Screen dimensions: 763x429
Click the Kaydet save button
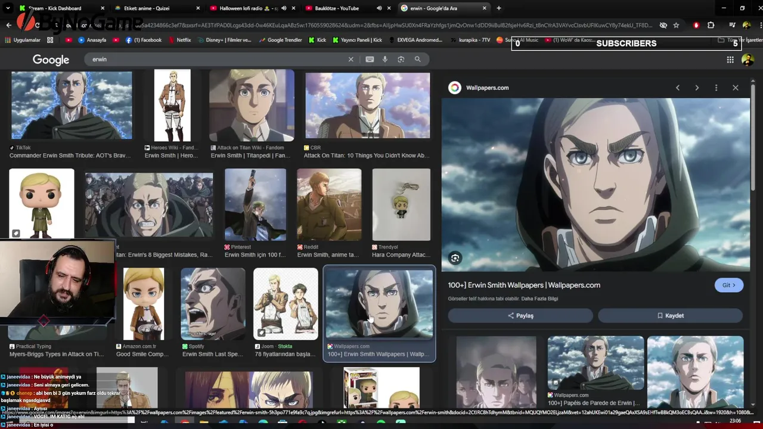[671, 315]
